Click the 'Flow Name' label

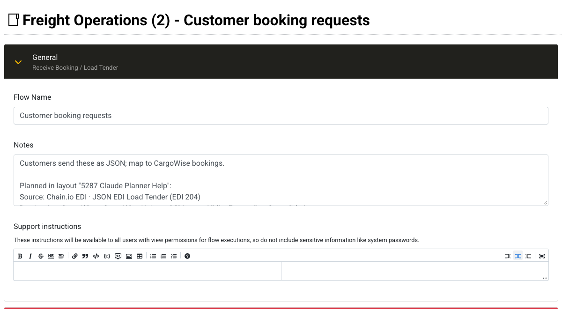(32, 97)
